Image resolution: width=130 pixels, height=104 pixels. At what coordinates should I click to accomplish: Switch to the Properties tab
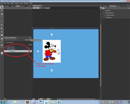[105, 6]
